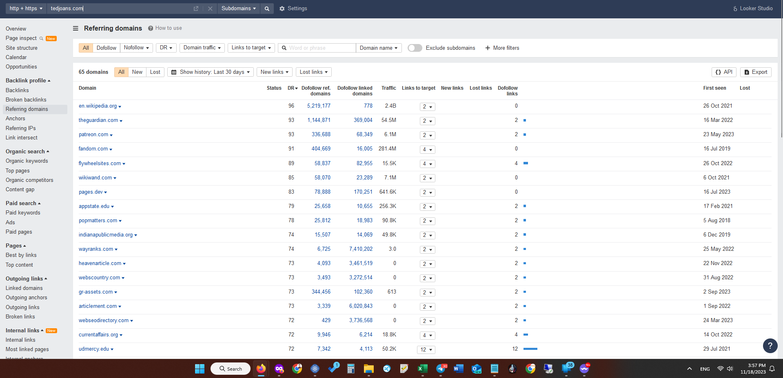This screenshot has width=783, height=378.
Task: Click the udmercy.edu dofollow links bar
Action: [530, 349]
